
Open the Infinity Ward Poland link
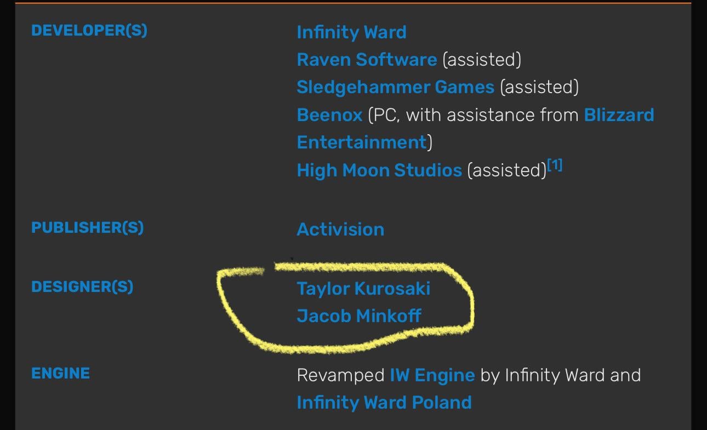384,403
